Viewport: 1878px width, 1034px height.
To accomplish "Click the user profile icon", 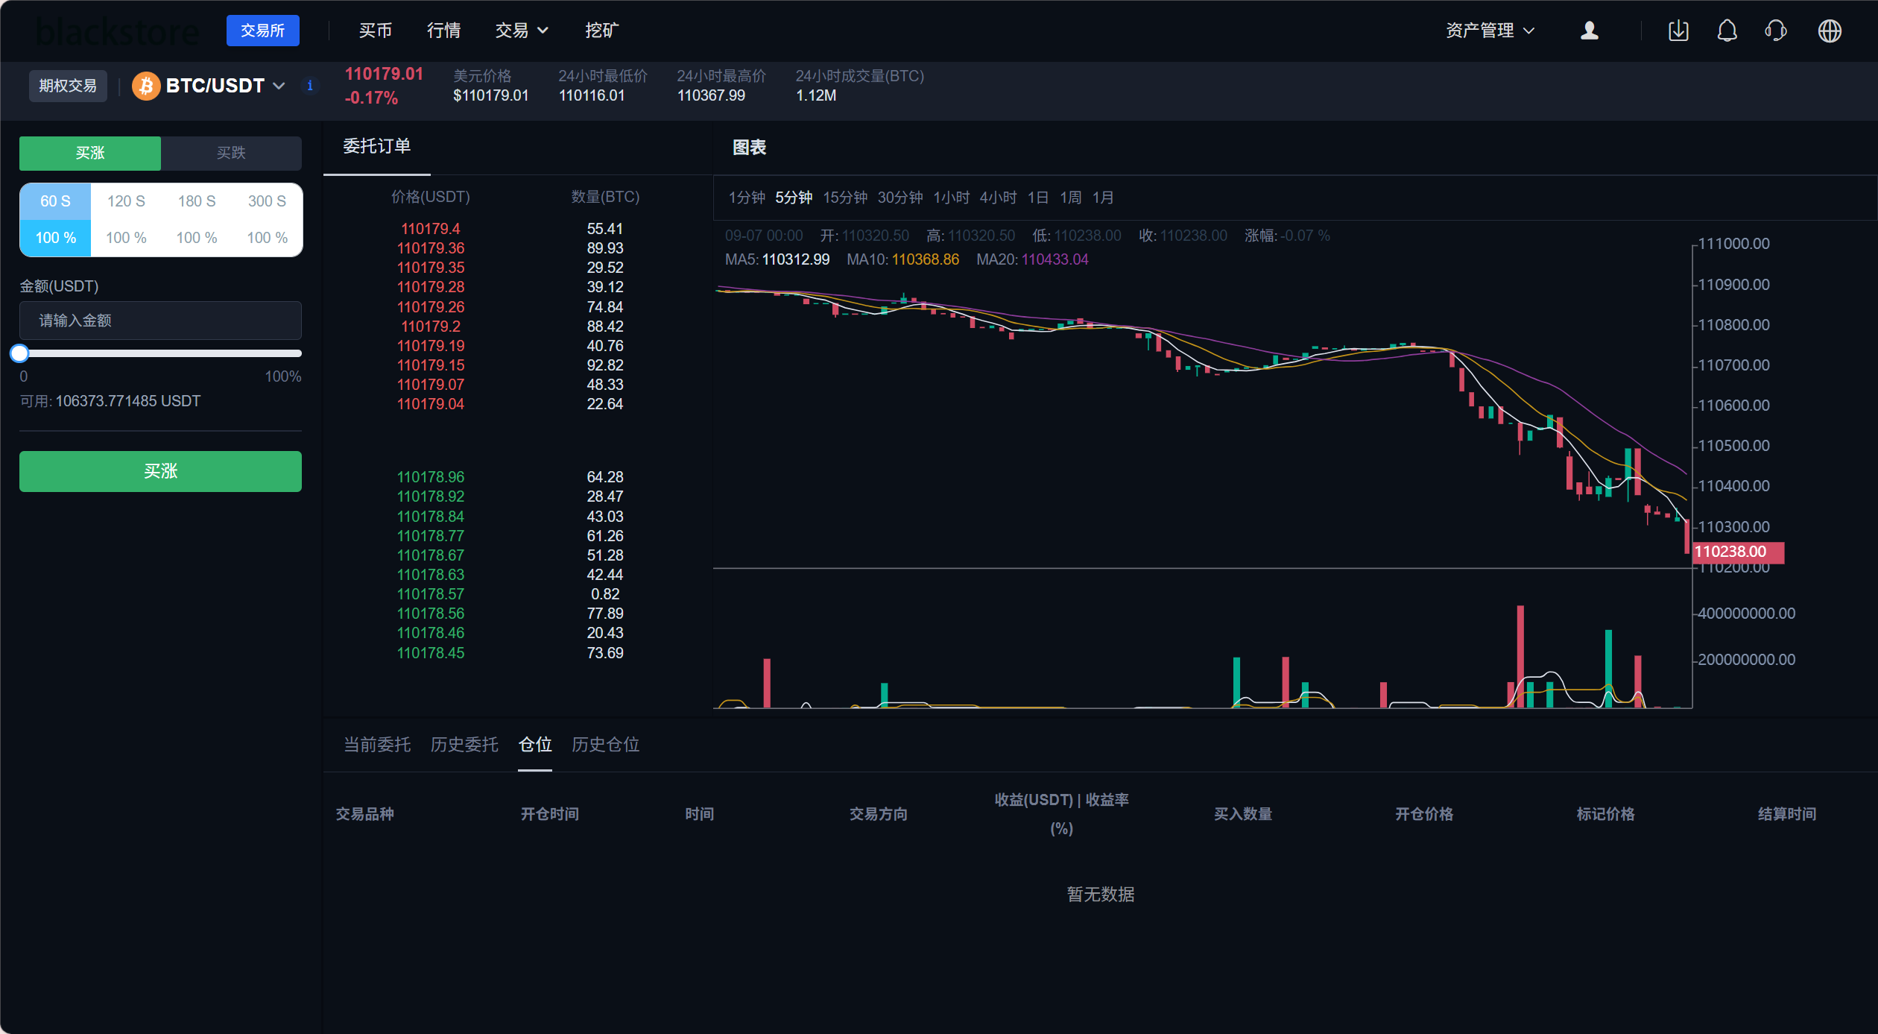I will pyautogui.click(x=1589, y=31).
